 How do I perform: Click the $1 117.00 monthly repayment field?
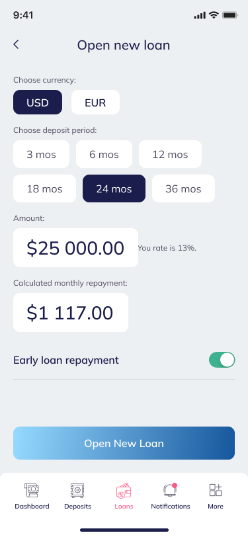point(71,313)
